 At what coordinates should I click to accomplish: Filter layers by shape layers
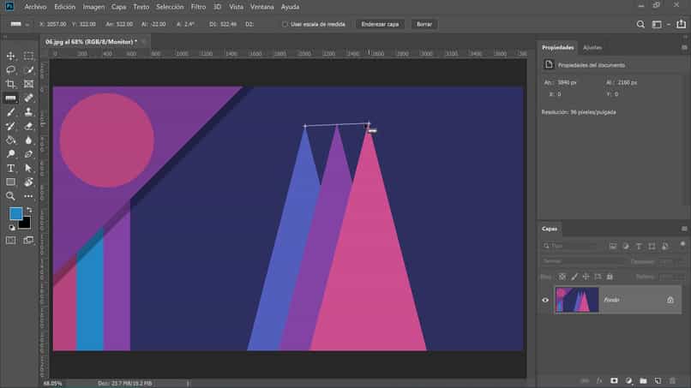click(652, 246)
